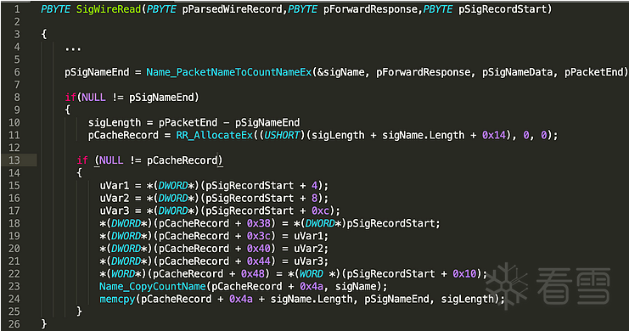
Task: Click pForwardResponse parameter on line 1
Action: point(370,9)
